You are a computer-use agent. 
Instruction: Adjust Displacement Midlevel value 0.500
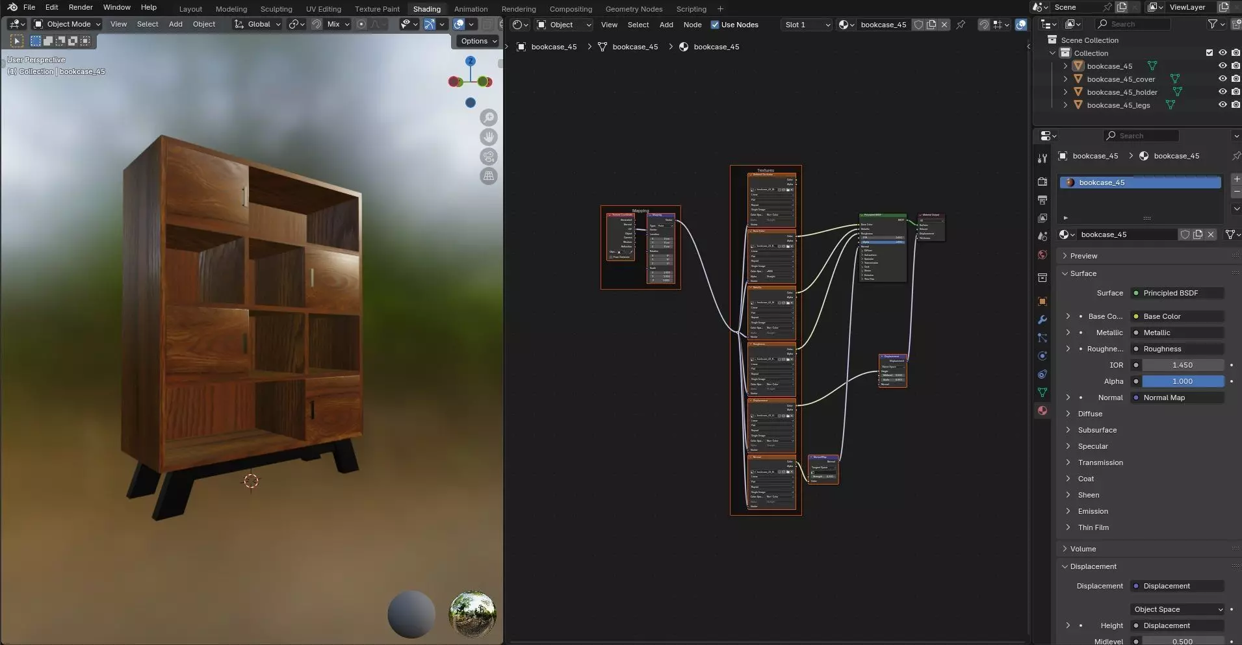[1183, 641]
